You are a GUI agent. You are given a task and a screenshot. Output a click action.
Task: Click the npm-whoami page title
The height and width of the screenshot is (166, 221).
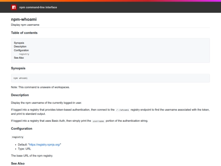coord(24,19)
